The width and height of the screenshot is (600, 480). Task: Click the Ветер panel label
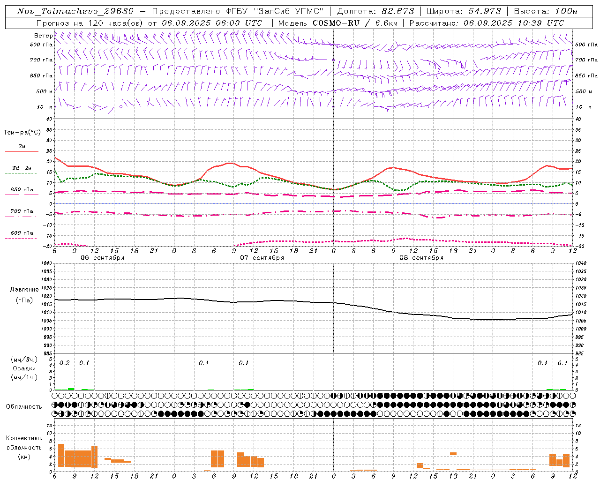pos(43,35)
